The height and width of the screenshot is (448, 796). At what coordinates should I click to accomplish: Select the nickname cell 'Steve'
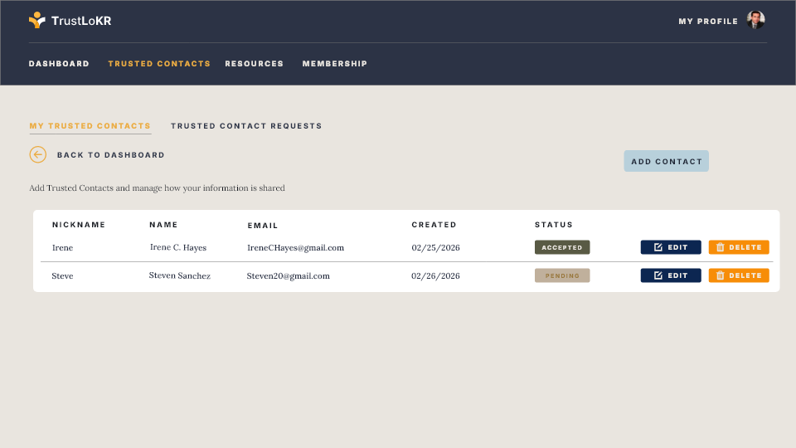(62, 275)
